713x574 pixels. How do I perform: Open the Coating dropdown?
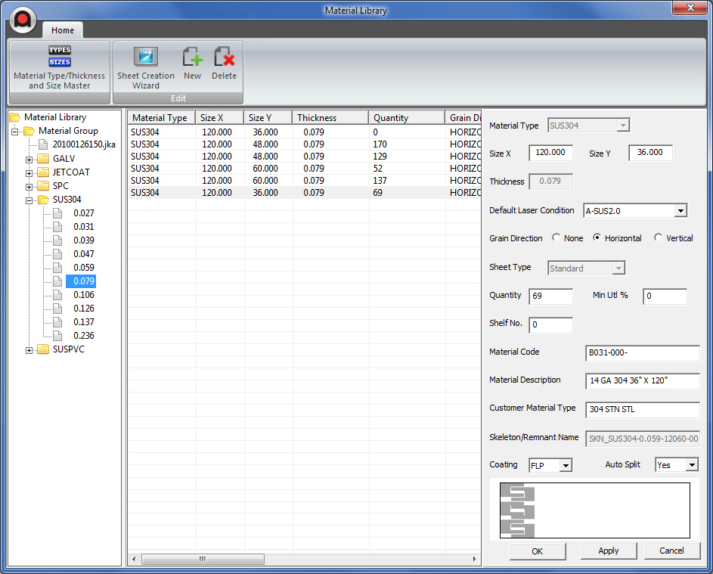(565, 465)
